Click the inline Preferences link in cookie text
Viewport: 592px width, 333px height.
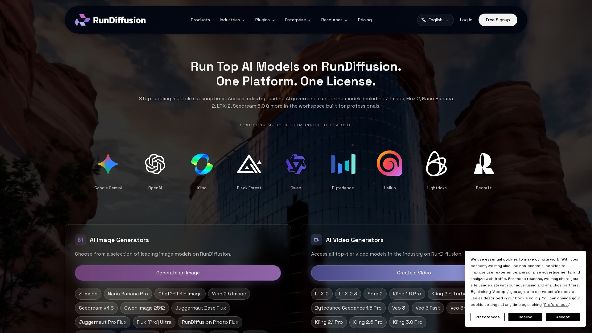(556, 305)
